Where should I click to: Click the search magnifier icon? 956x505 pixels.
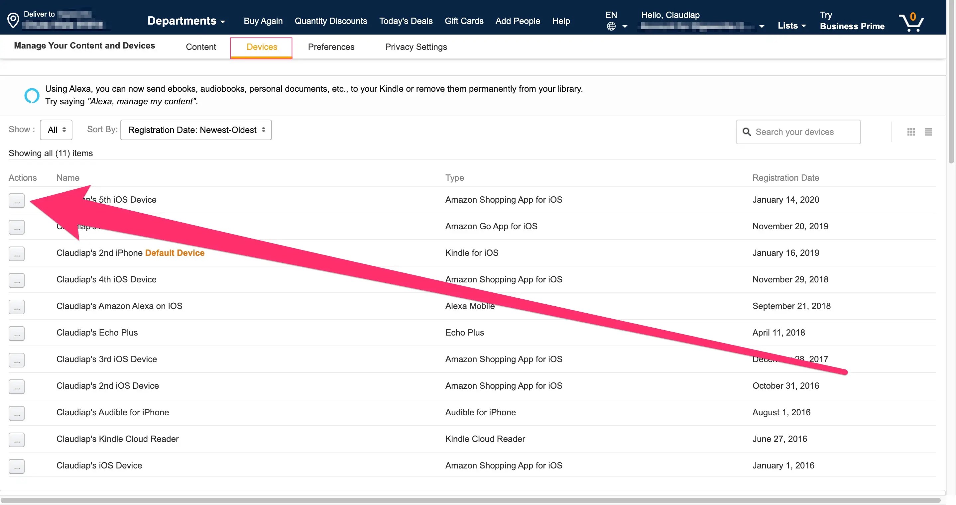point(747,132)
